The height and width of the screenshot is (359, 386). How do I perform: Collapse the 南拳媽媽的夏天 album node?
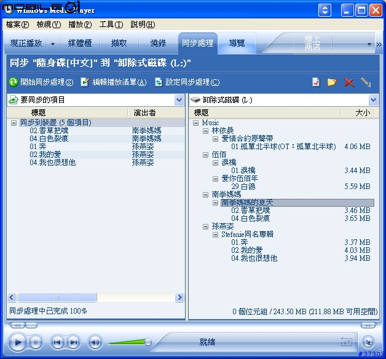[x=215, y=203]
